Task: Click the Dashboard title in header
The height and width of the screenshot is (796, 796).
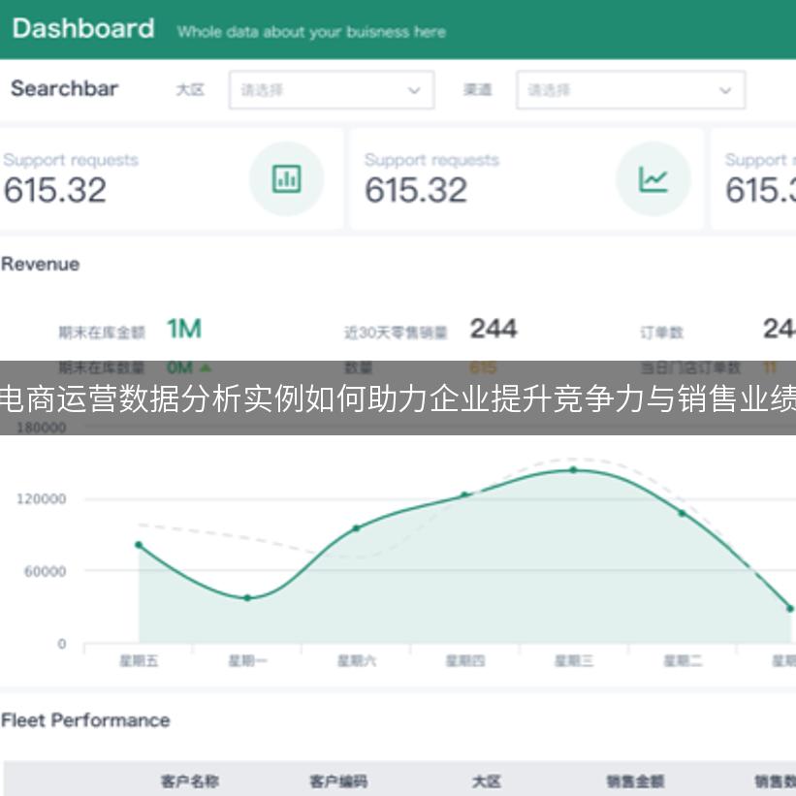Action: [83, 28]
